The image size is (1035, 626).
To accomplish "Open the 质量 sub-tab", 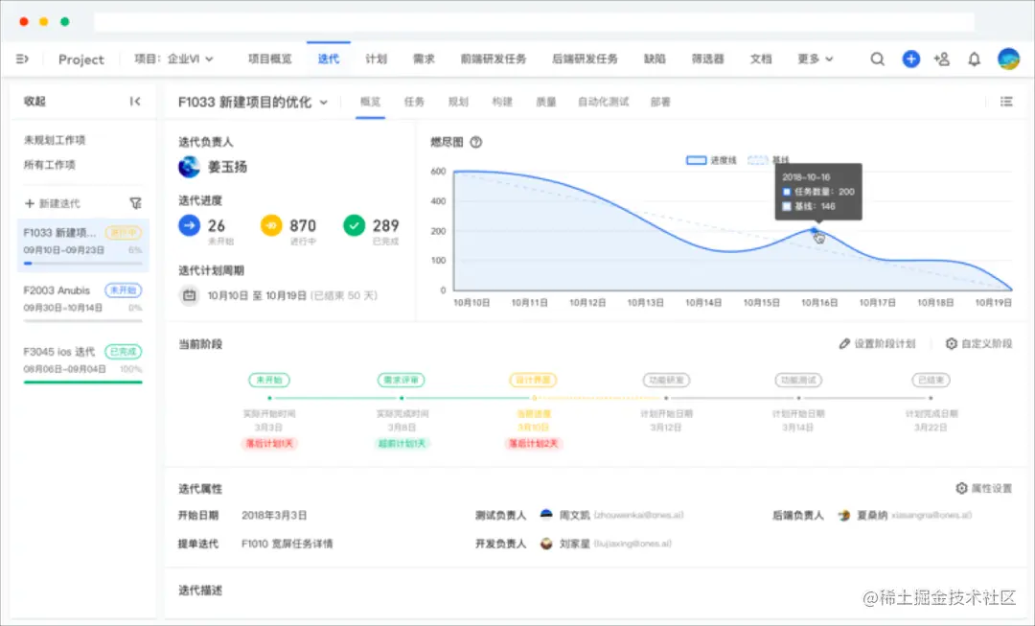I will 546,102.
